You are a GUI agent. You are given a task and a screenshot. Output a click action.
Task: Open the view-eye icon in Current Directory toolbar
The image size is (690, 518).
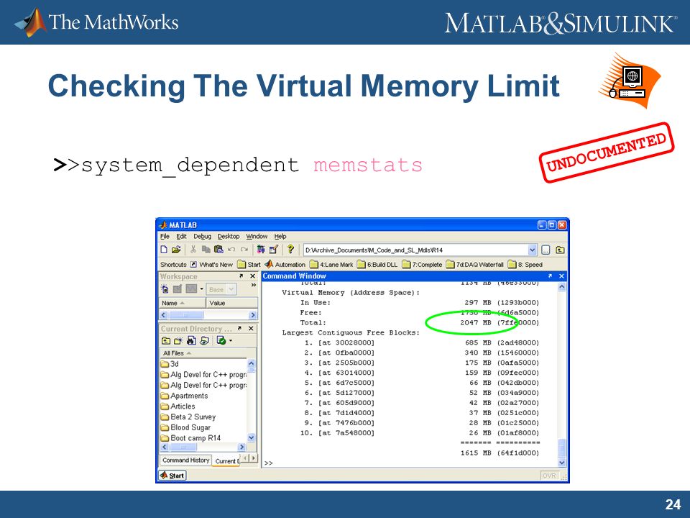pos(204,340)
